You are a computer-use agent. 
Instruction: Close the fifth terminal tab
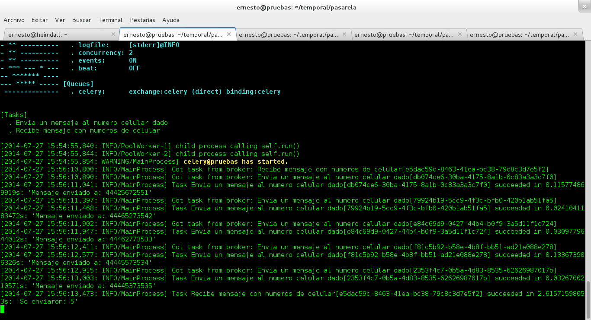coord(575,34)
